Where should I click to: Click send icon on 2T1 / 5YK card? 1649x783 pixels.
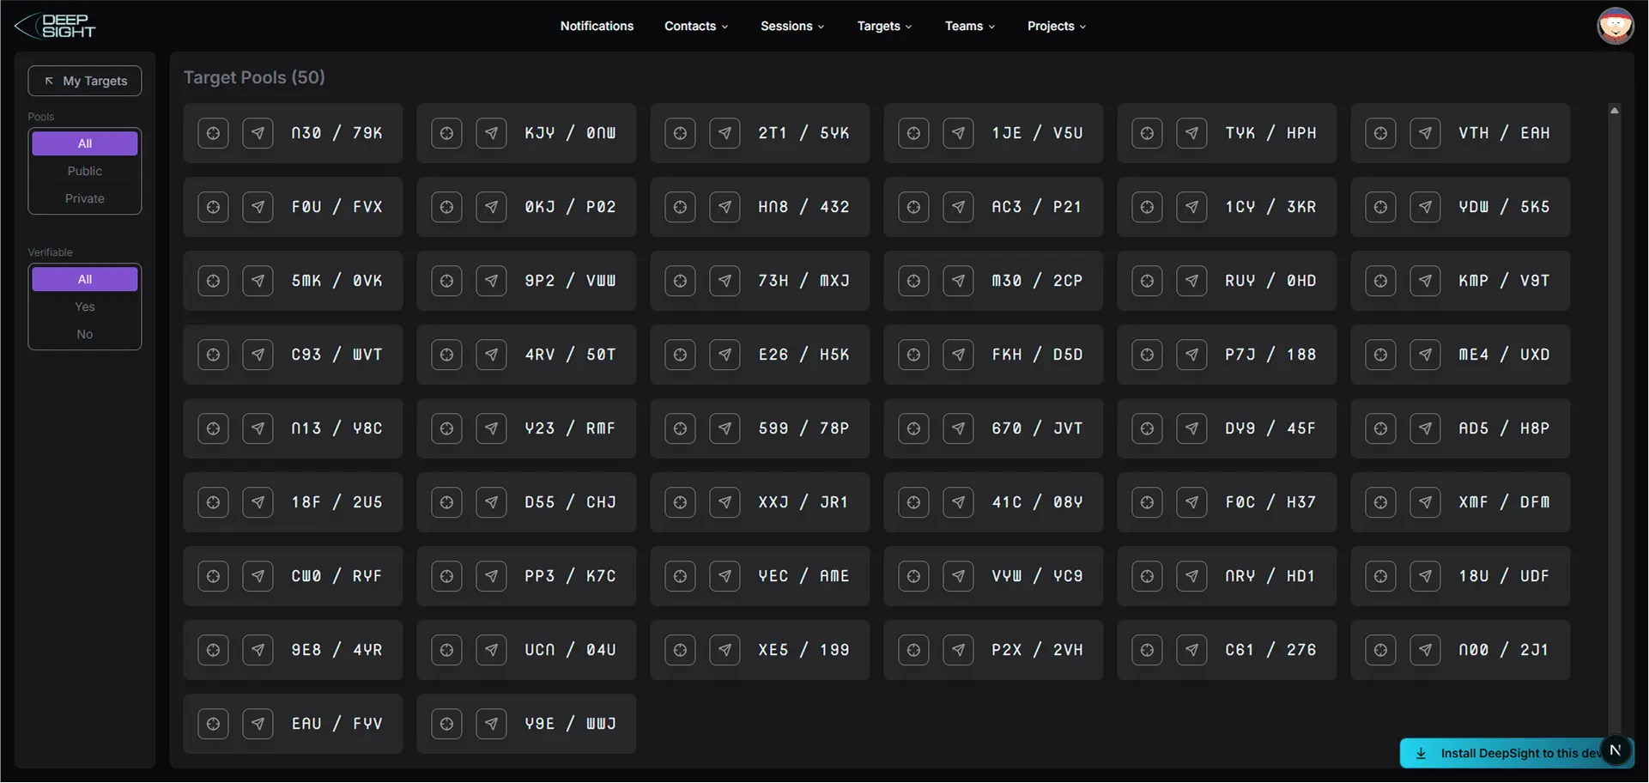click(724, 133)
